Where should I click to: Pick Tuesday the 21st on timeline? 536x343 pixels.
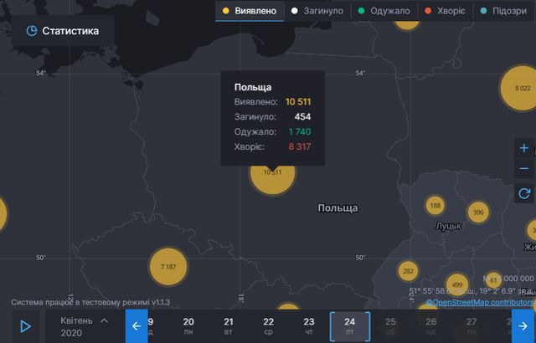[229, 326]
